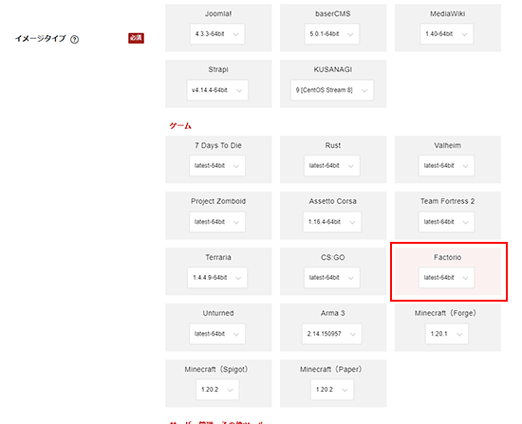
Task: Click the help icon beside イメージタイプ
Action: click(75, 40)
